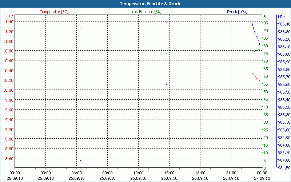Image resolution: width=291 pixels, height=182 pixels.
Task: Click the '10,20' temperature axis value
Action: coord(8,80)
